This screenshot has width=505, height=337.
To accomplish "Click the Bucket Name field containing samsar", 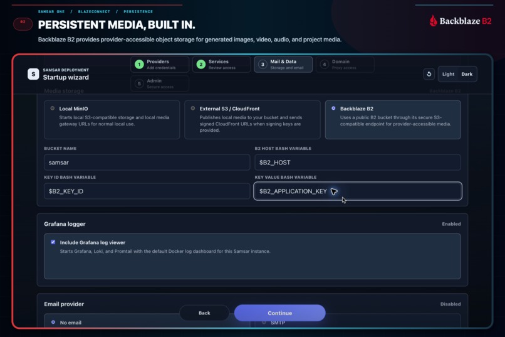I will click(x=147, y=162).
